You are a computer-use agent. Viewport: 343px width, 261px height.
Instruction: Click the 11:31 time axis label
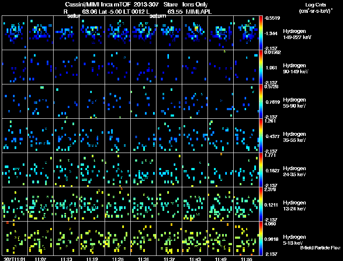(144, 259)
